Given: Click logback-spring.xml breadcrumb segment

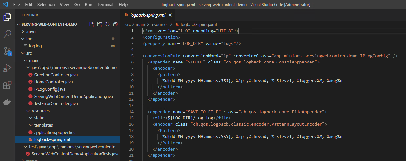Looking at the screenshot, I should (199, 24).
